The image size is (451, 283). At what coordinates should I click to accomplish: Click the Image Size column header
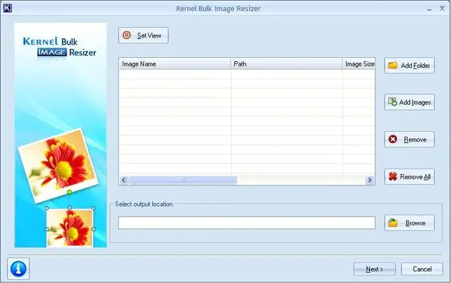pyautogui.click(x=359, y=64)
